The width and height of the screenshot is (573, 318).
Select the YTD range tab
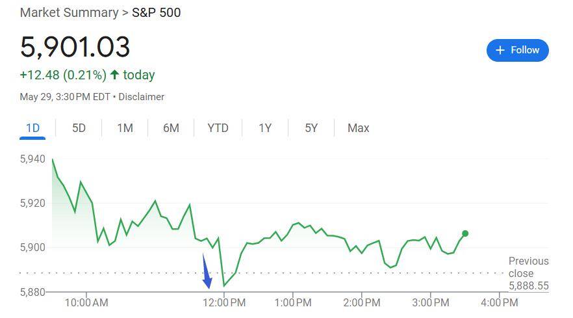(218, 128)
